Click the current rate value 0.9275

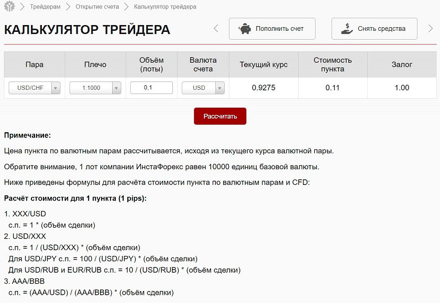tap(263, 88)
